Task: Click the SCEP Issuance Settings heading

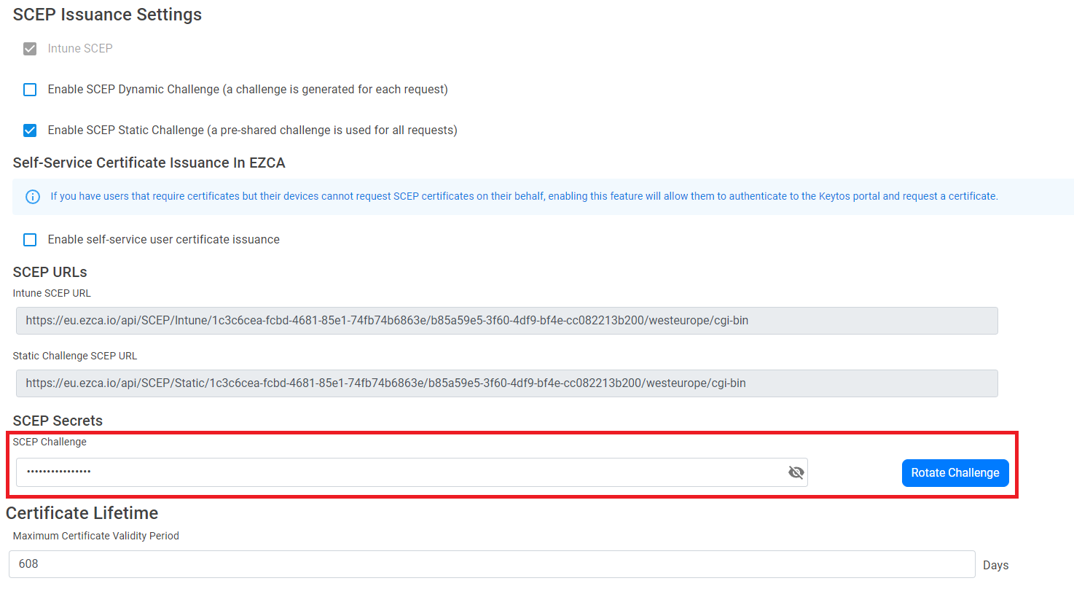Action: tap(107, 15)
